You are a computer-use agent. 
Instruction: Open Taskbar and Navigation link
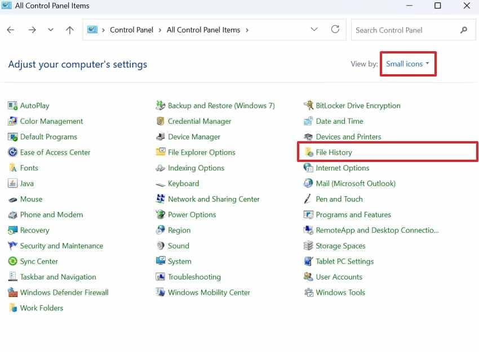(x=58, y=277)
